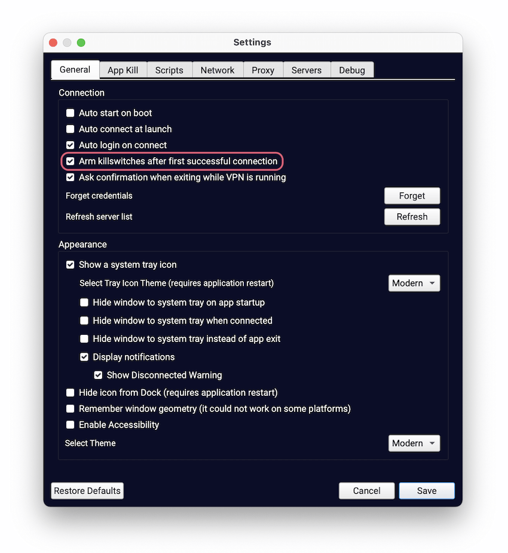Enable Auto start on boot
508x553 pixels.
click(x=70, y=112)
